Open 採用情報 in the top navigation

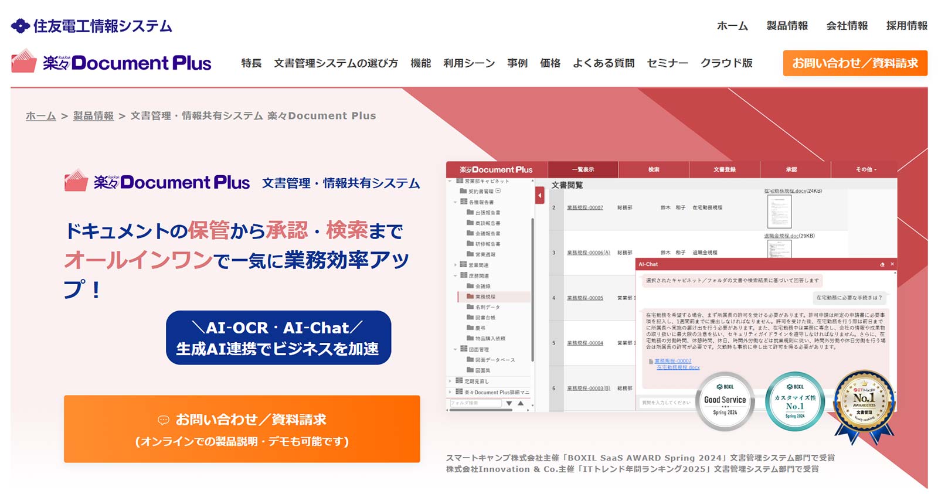(907, 26)
